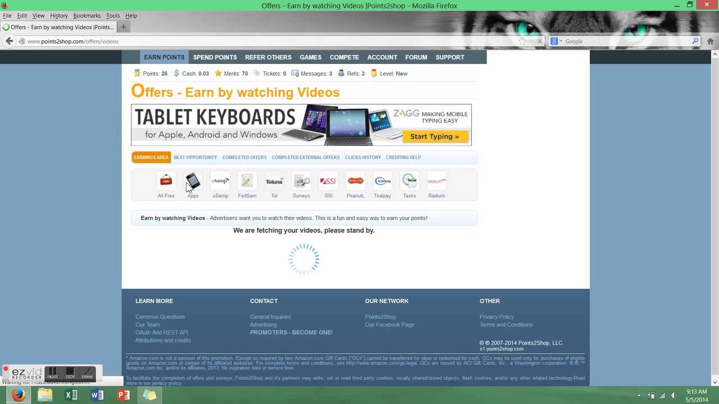Go to COMPETE in the navigation
This screenshot has height=404, width=719.
pos(344,57)
